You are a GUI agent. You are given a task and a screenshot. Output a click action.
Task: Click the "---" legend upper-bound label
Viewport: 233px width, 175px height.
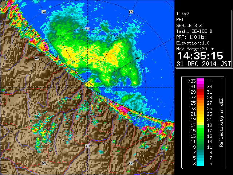pyautogui.click(x=208, y=81)
